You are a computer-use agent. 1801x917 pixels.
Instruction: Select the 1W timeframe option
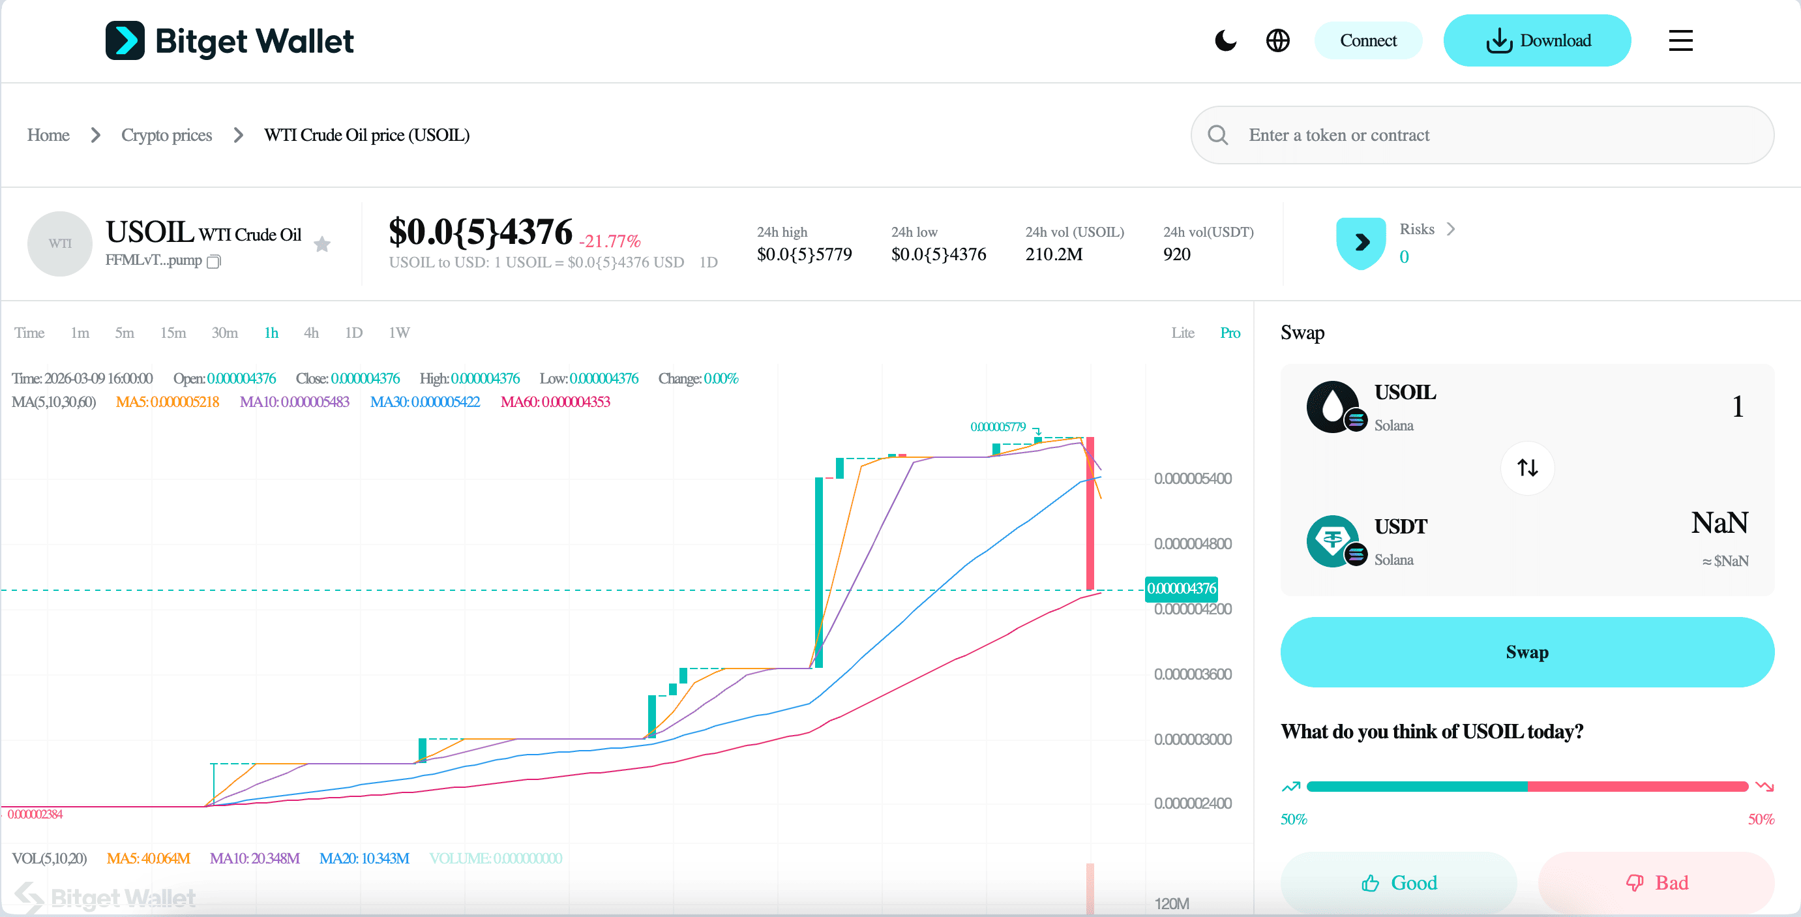398,333
